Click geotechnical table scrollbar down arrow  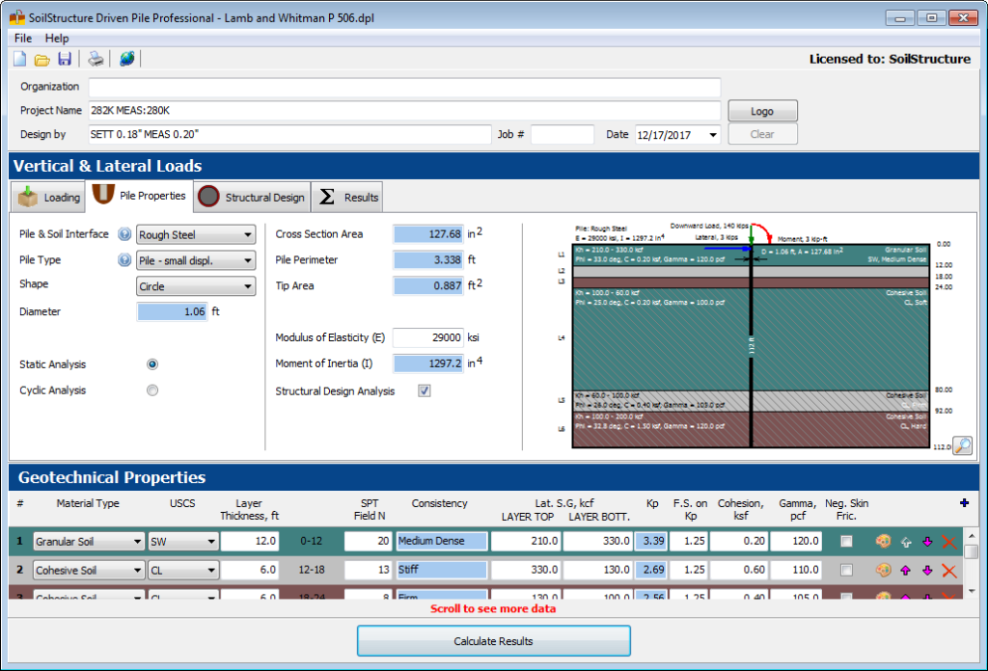coord(971,591)
